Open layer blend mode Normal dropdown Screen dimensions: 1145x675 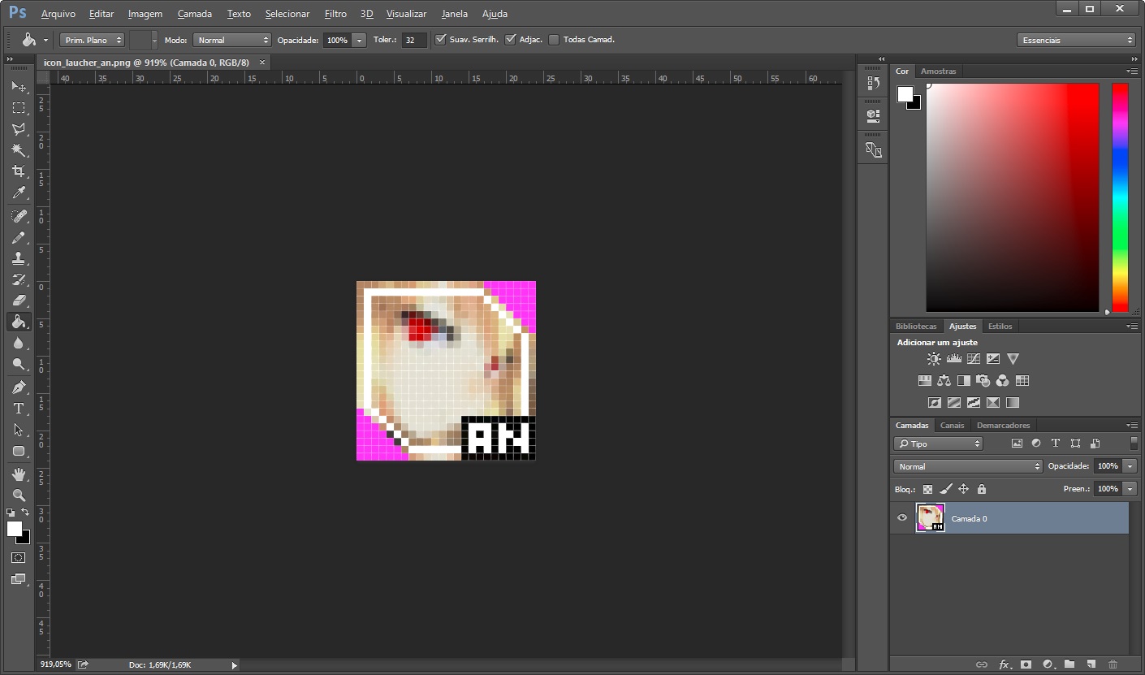coord(968,466)
